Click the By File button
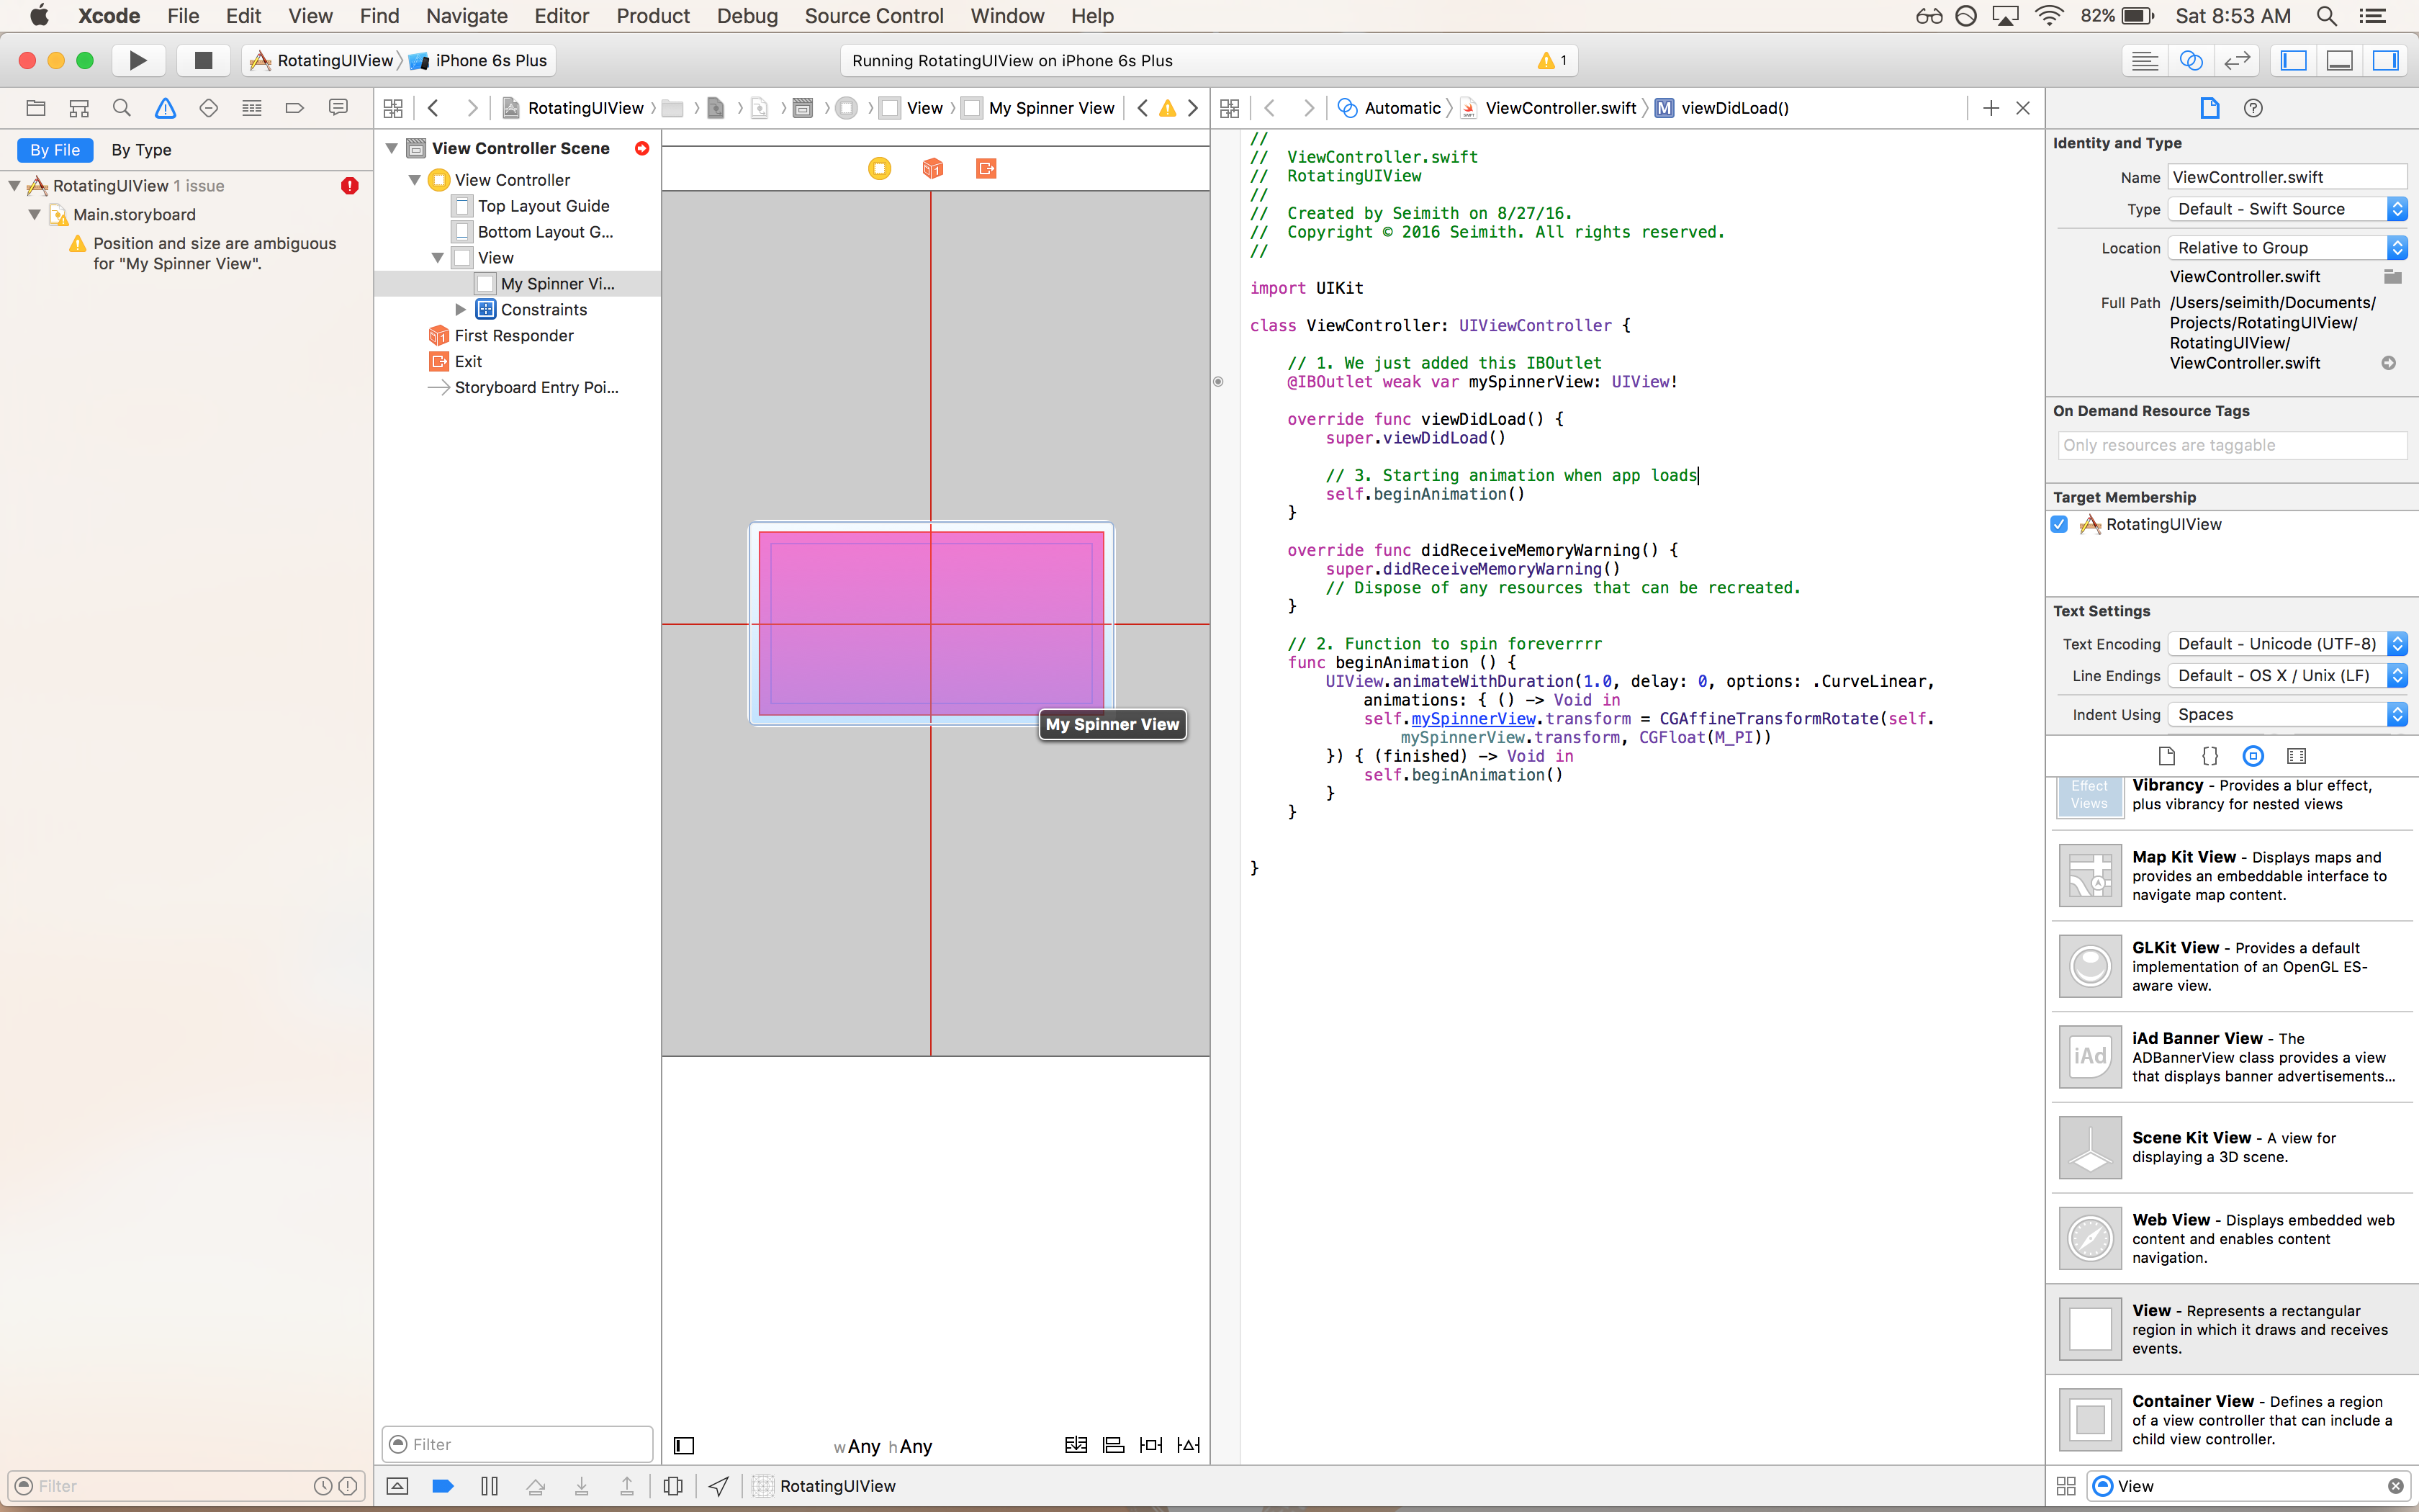Viewport: 2419px width, 1512px height. click(55, 150)
